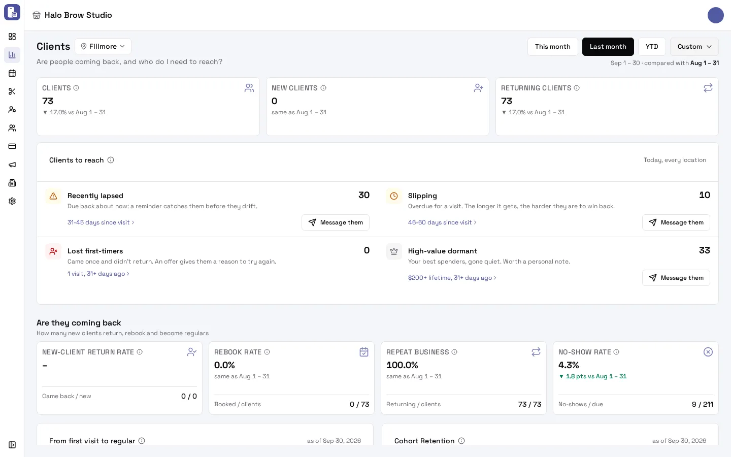The width and height of the screenshot is (731, 457).
Task: Show info for NEW-CLIENT RETURN RATE
Action: (140, 352)
